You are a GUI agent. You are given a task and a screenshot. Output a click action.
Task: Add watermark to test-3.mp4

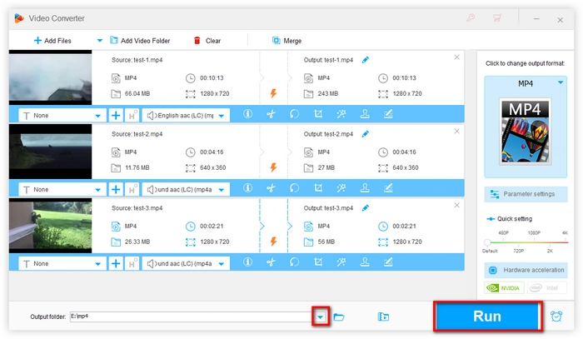tap(365, 262)
